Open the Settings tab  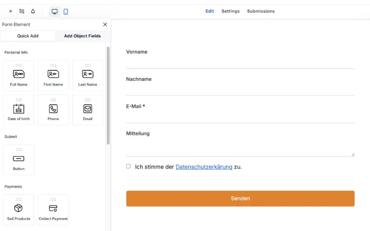230,11
